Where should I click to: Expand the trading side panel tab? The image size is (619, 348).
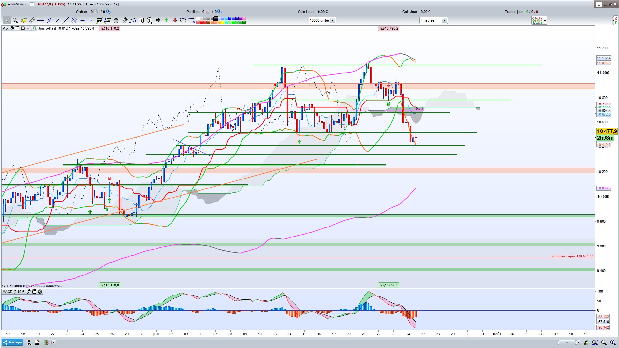coord(615,21)
